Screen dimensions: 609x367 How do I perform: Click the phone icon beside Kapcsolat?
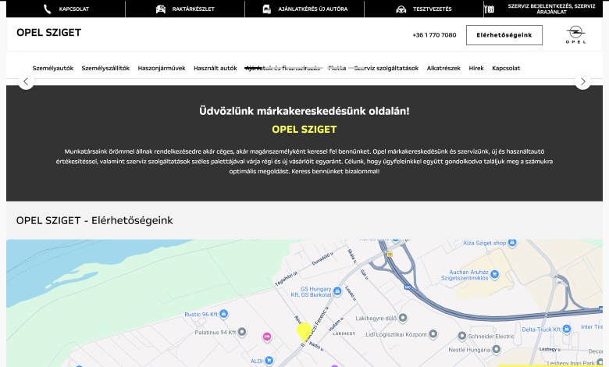[x=48, y=9]
